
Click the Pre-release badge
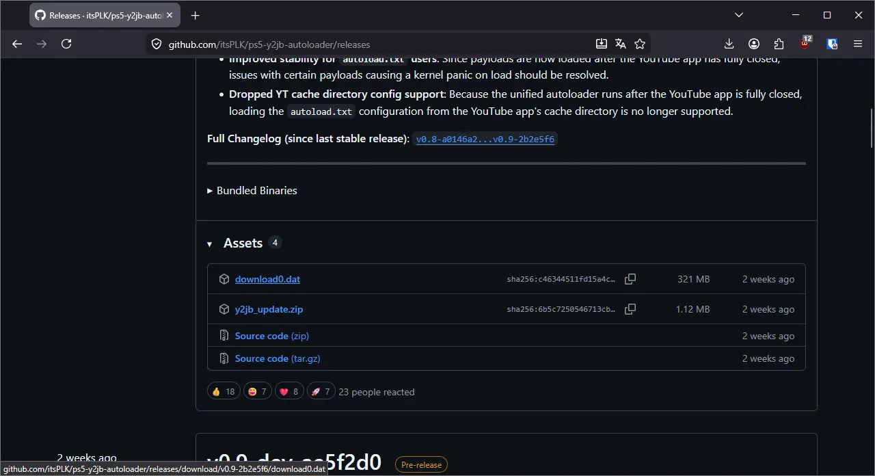tap(421, 465)
